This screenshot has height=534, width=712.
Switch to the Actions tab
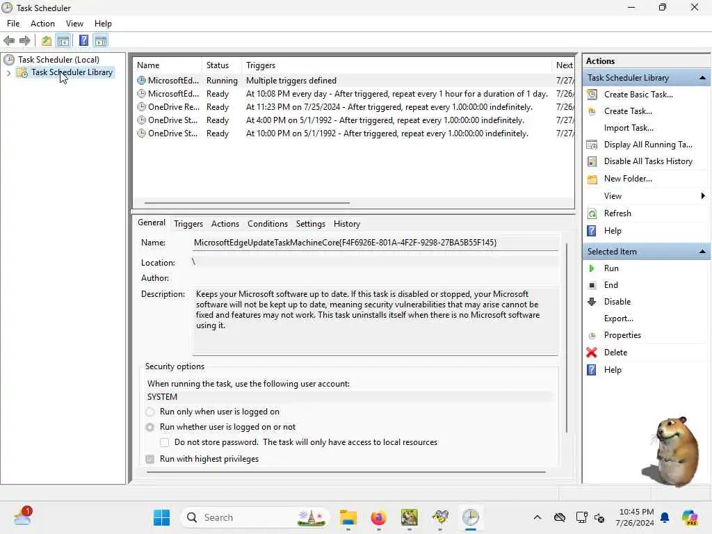225,224
